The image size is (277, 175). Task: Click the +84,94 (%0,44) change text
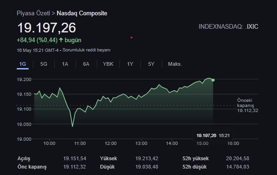click(x=37, y=40)
